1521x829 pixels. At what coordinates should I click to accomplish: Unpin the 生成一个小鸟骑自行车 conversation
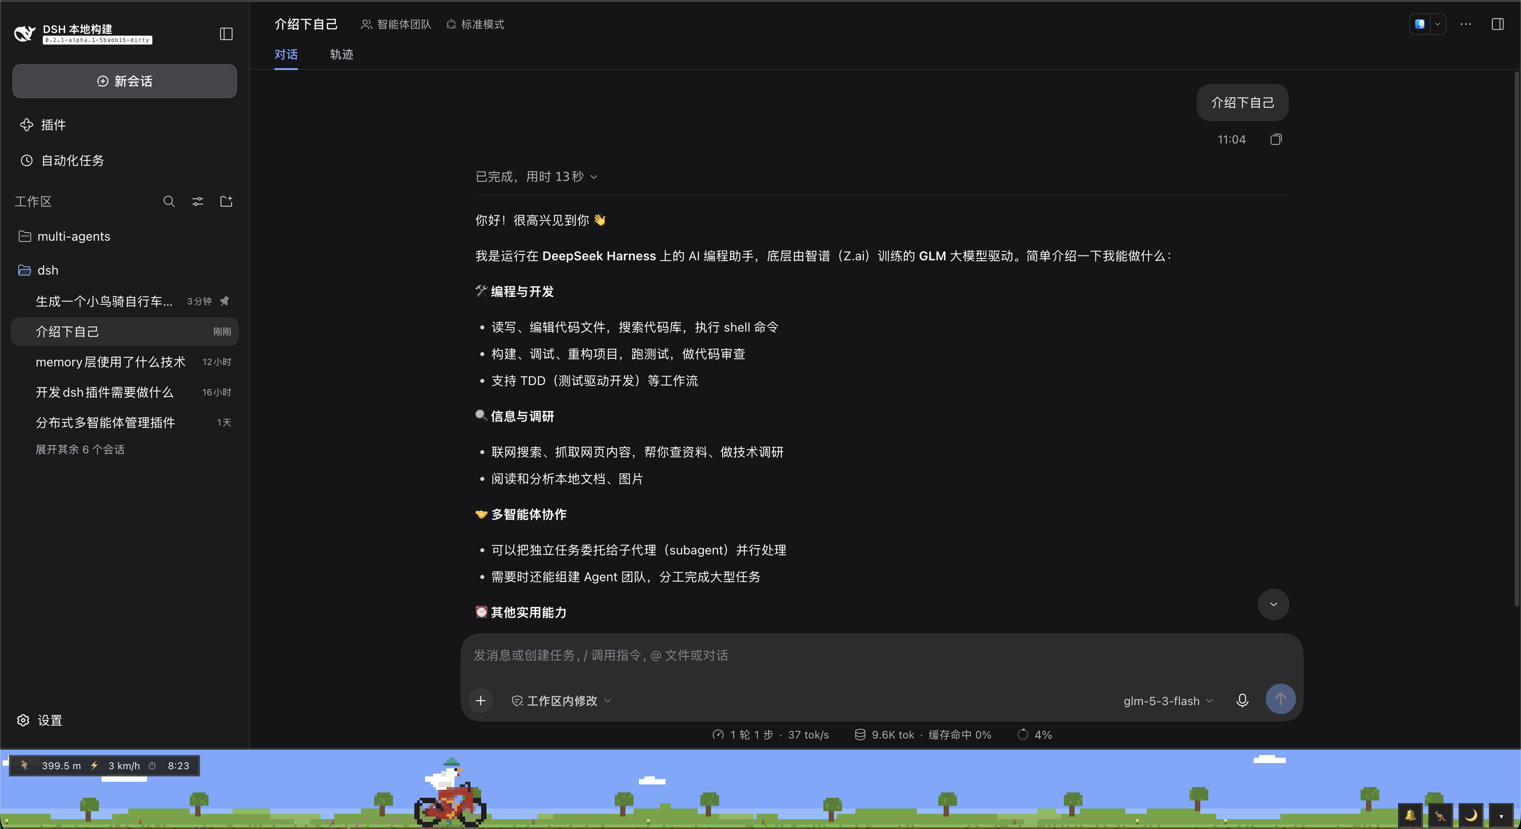[225, 301]
